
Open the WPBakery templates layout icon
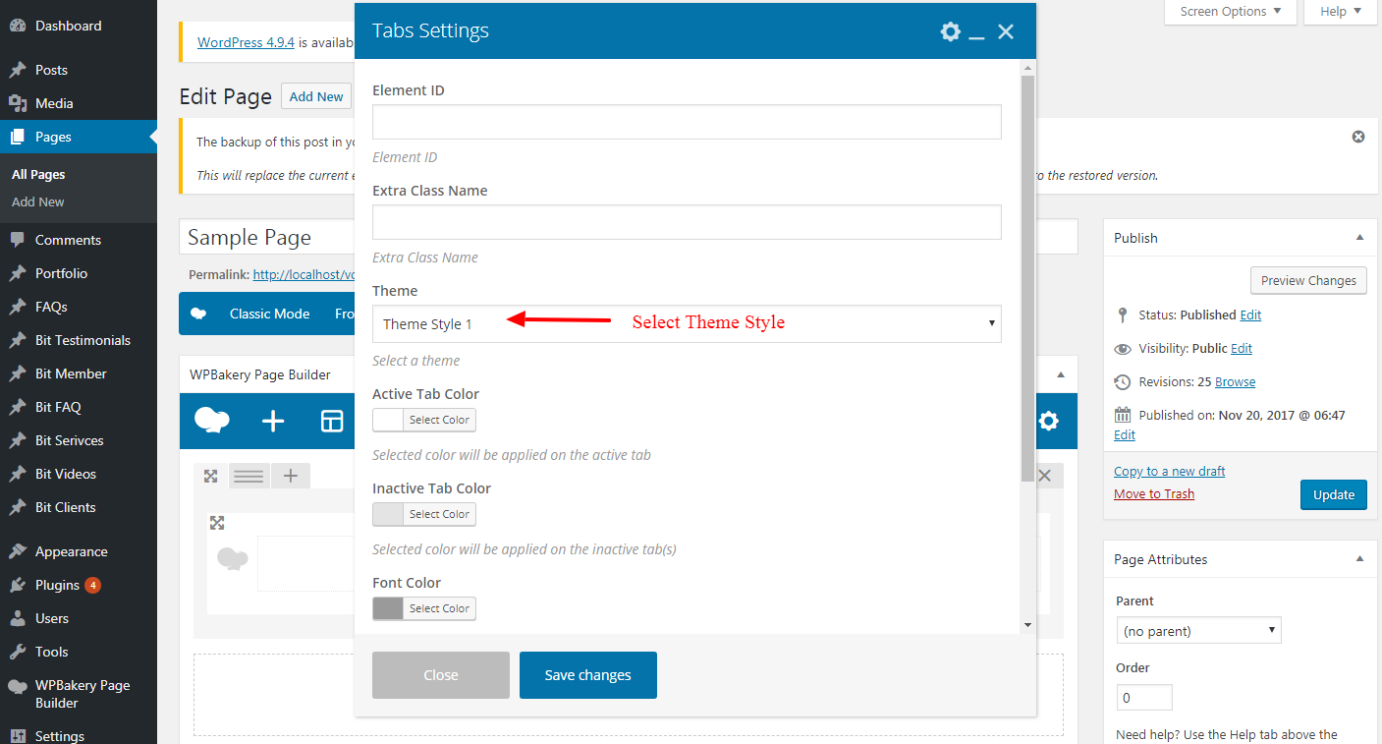pyautogui.click(x=332, y=422)
